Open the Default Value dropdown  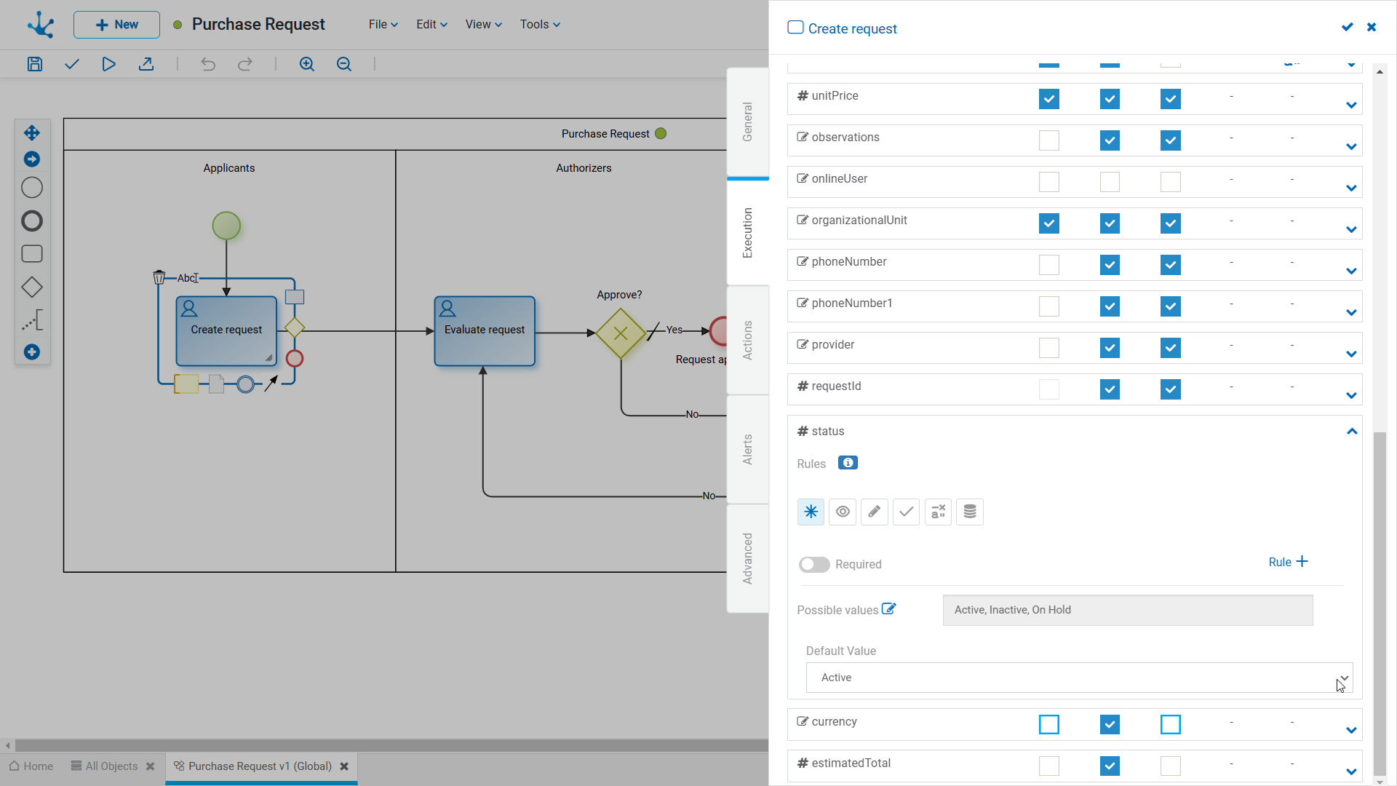(1079, 678)
